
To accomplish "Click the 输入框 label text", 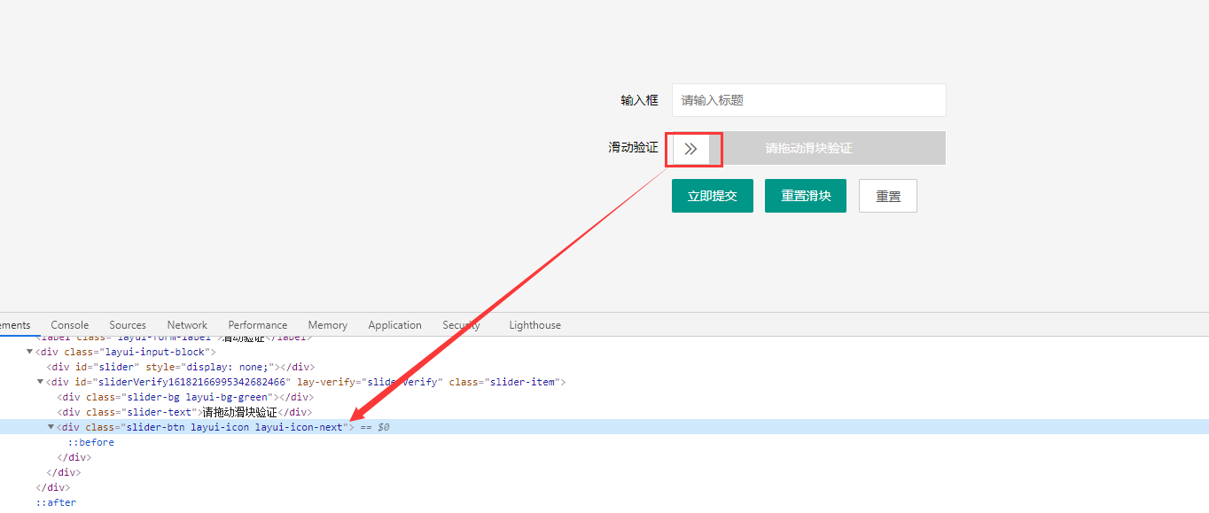I will pos(639,100).
